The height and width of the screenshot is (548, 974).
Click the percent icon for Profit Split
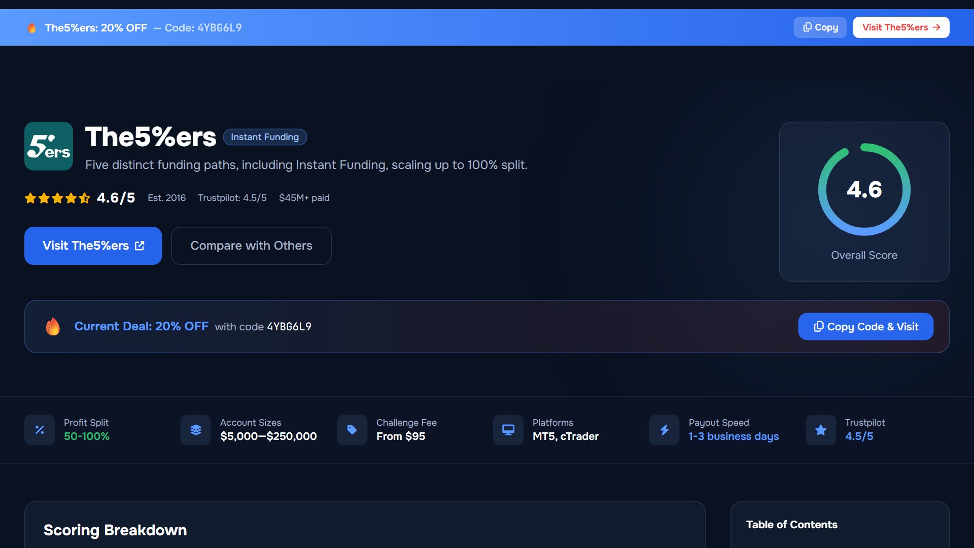click(40, 430)
